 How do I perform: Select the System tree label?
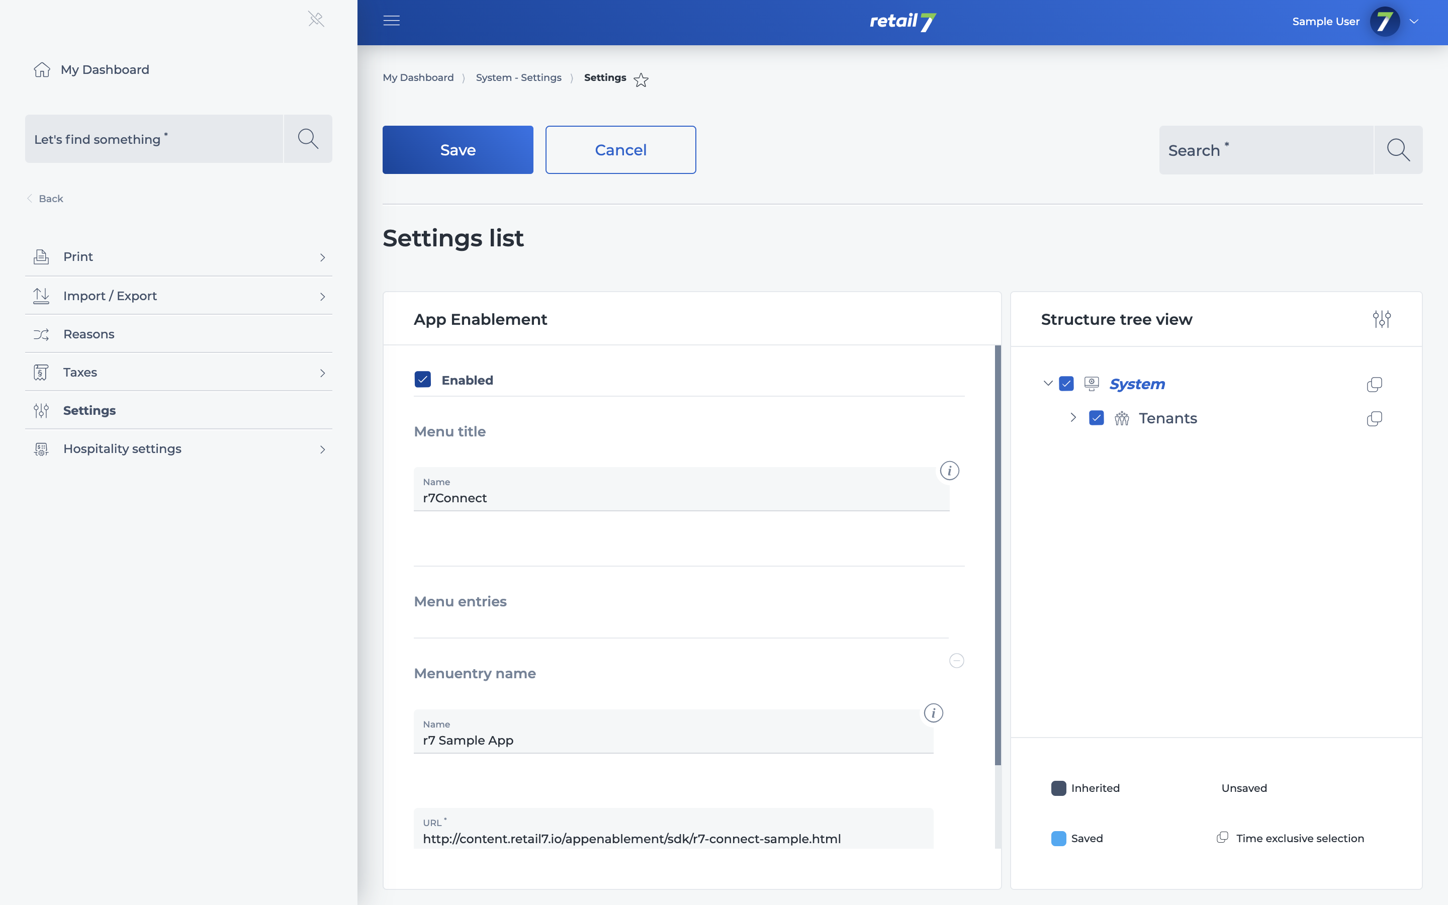click(x=1137, y=384)
